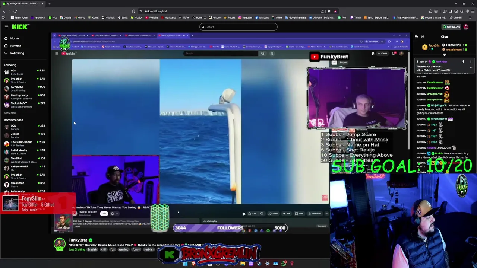Open the browser main menu
Viewport: 477px width, 268px height.
point(473,11)
